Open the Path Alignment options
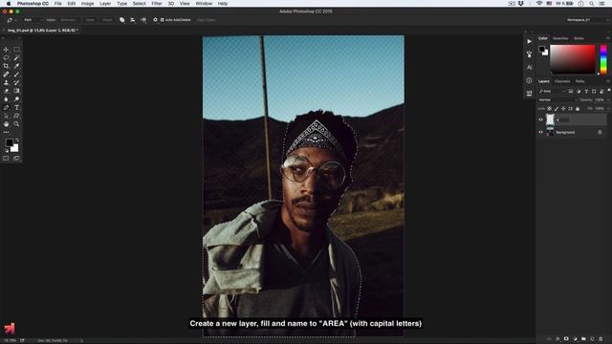Image resolution: width=612 pixels, height=344 pixels. coord(133,20)
